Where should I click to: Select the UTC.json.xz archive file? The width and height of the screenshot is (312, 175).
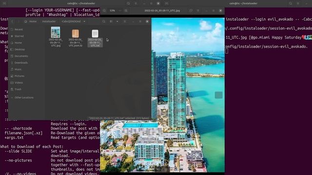point(76,38)
